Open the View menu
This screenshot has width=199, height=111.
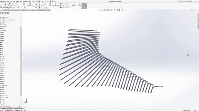(14, 1)
